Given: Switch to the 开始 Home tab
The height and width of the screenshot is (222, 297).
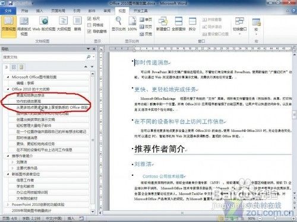Looking at the screenshot, I should (x=25, y=11).
